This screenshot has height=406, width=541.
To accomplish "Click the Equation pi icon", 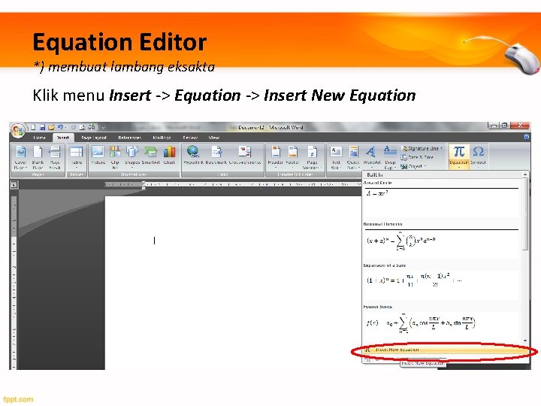I will (x=459, y=152).
